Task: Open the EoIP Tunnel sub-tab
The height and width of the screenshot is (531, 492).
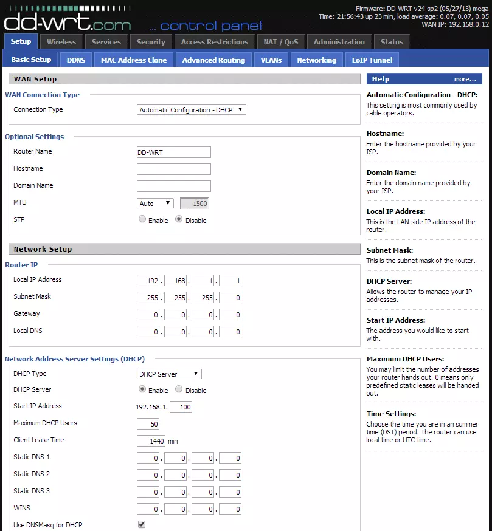Action: point(372,60)
